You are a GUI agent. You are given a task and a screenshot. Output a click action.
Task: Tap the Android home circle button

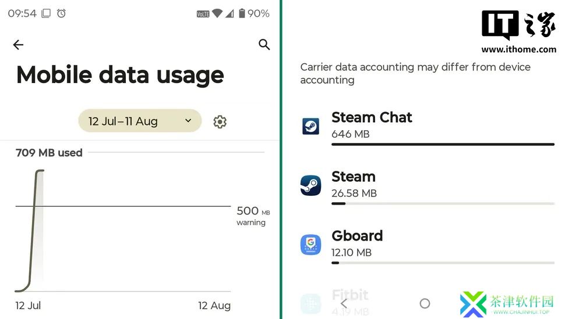coord(425,303)
